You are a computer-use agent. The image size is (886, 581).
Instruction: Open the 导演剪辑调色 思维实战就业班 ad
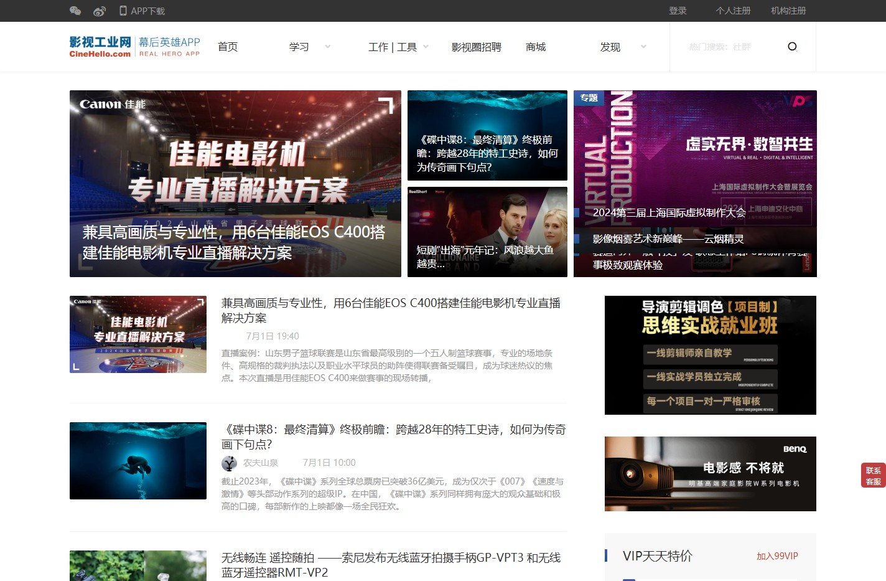coord(711,355)
